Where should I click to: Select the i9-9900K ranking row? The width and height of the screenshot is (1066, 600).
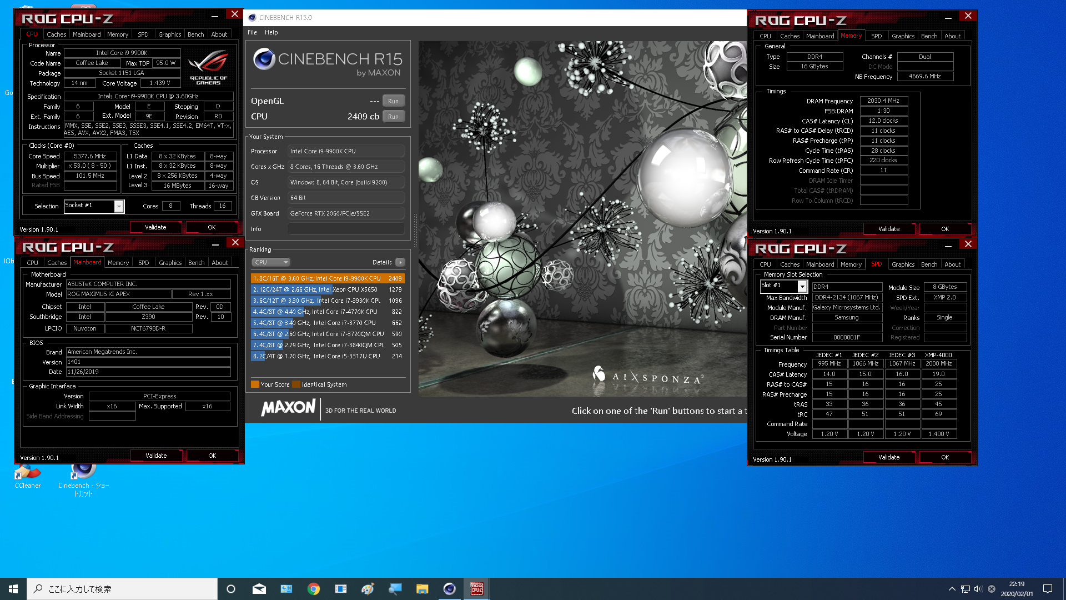coord(328,278)
